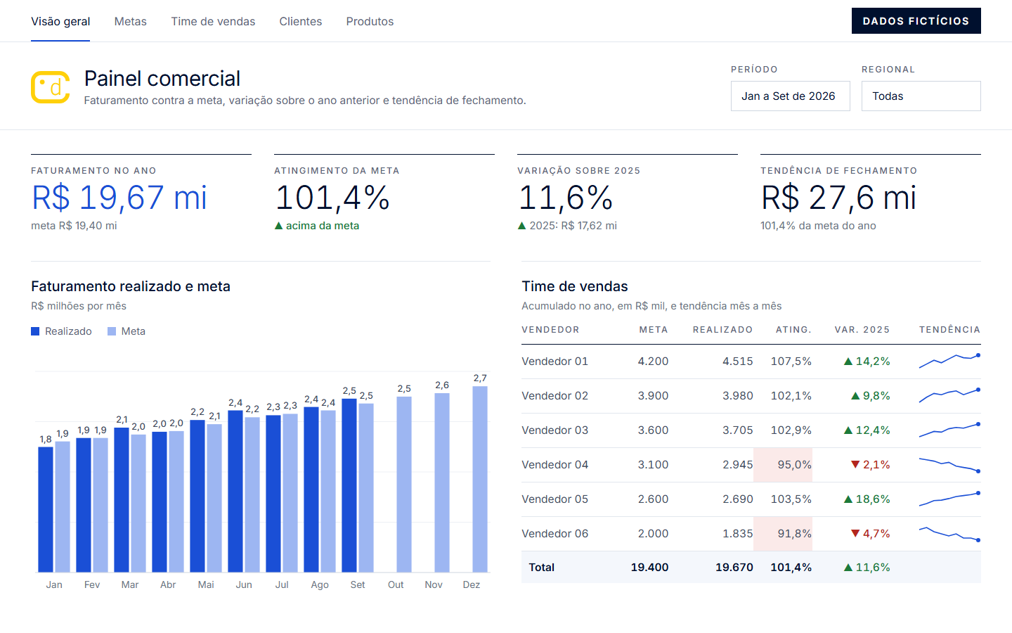Click the Vendedor 03 trend sparkline
This screenshot has height=633, width=1012.
click(949, 430)
